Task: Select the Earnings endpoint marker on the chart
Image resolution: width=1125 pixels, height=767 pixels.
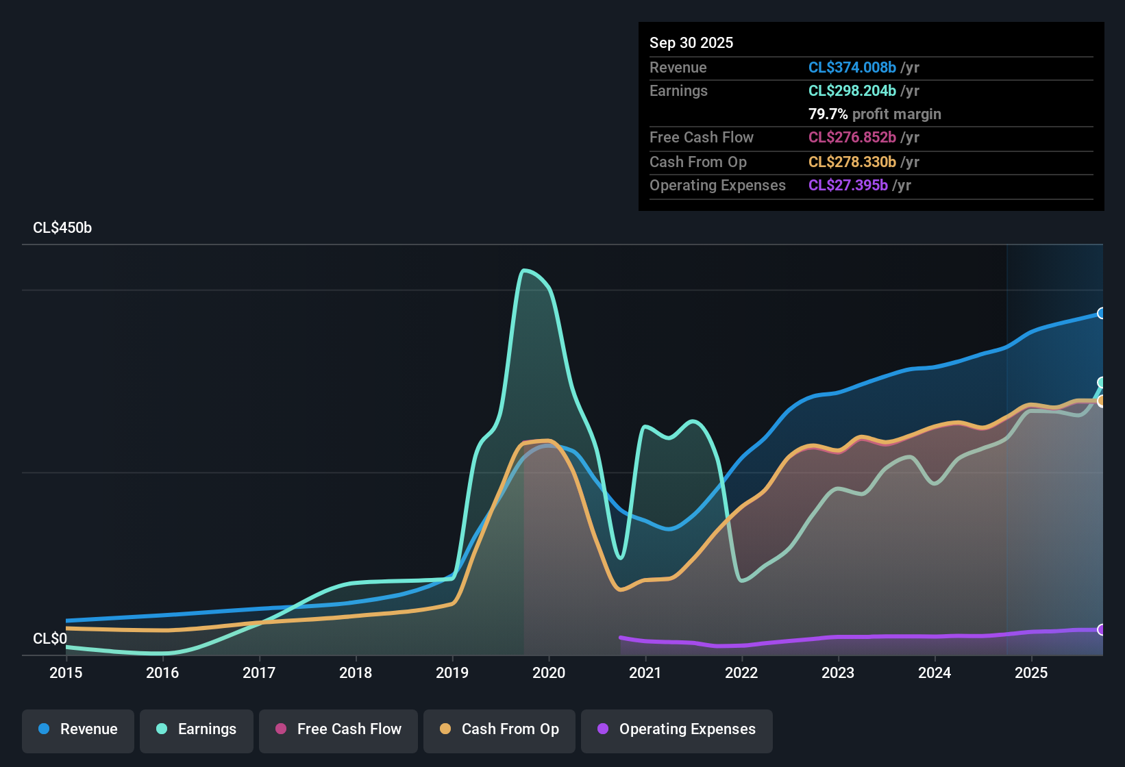Action: (1102, 383)
